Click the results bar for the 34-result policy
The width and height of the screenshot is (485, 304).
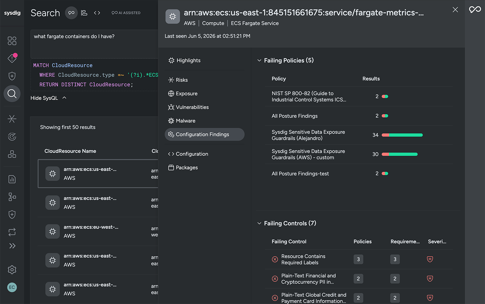click(402, 135)
